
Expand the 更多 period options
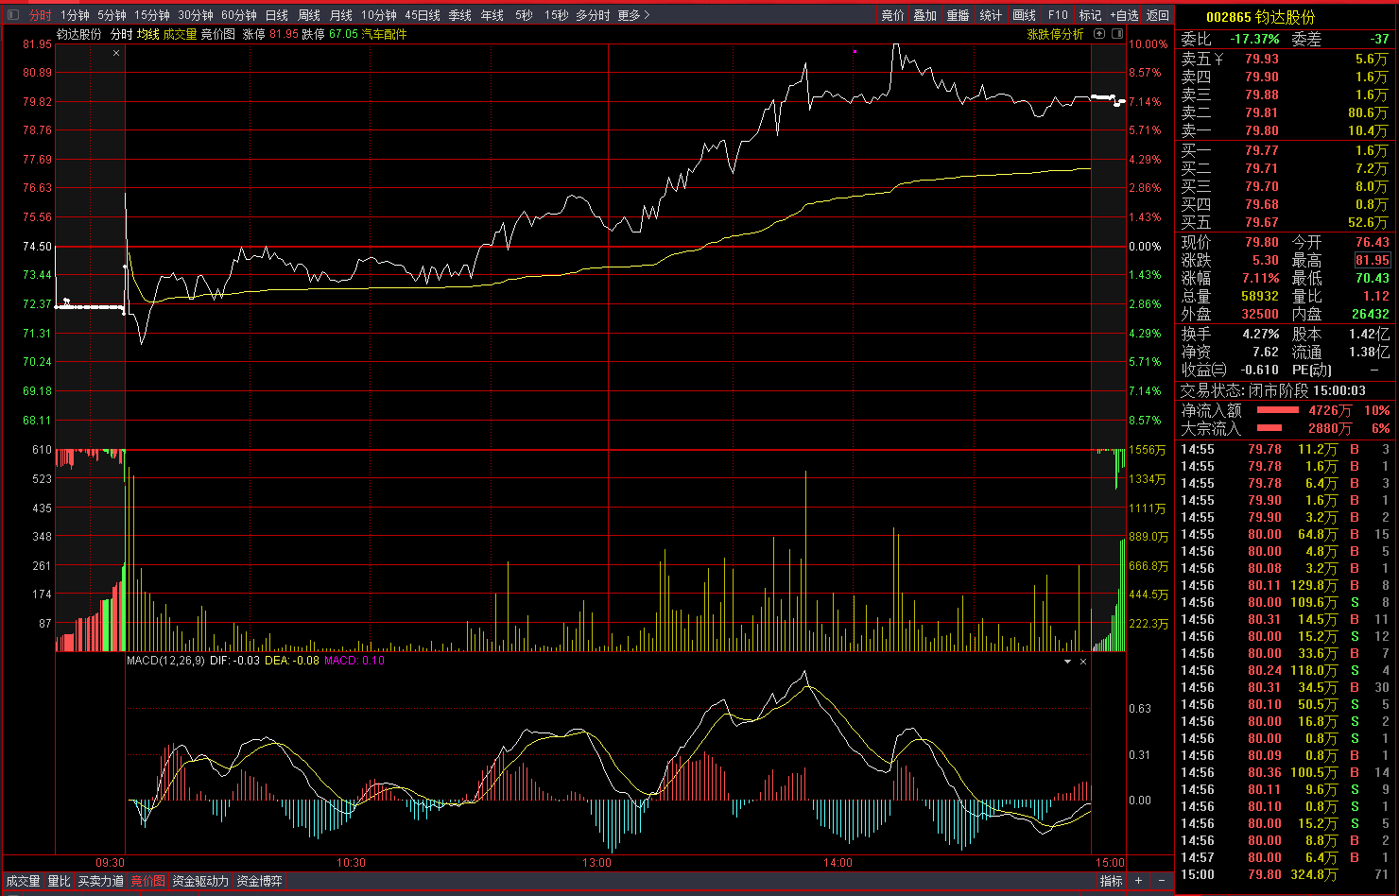[x=633, y=15]
